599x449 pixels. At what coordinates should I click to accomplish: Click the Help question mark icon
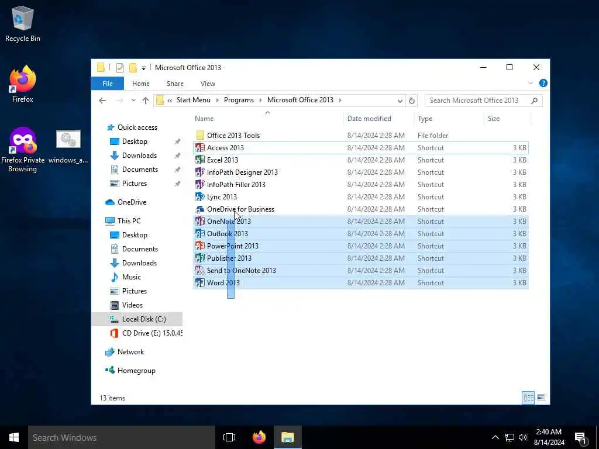(x=543, y=83)
